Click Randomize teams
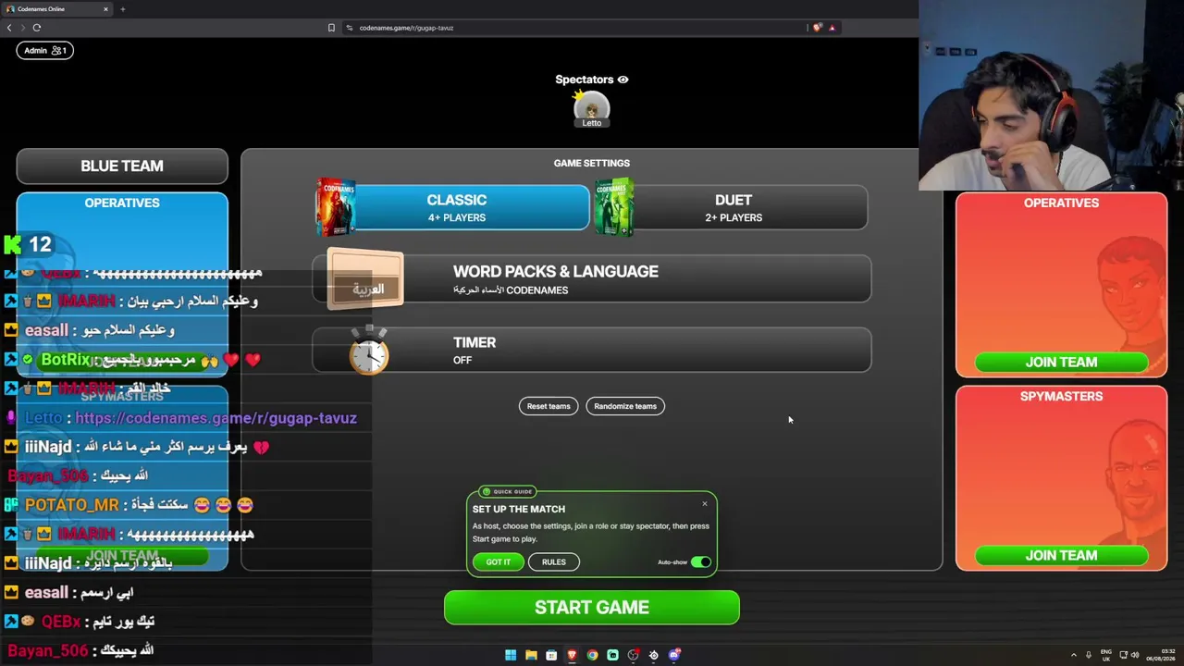This screenshot has height=666, width=1184. click(x=625, y=406)
